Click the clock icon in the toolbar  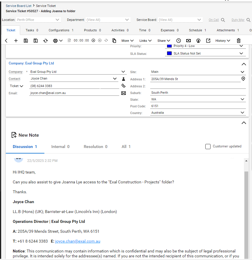point(179,41)
